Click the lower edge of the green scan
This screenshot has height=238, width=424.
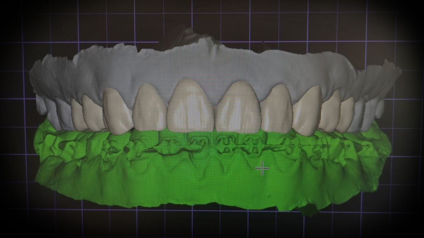[207, 202]
